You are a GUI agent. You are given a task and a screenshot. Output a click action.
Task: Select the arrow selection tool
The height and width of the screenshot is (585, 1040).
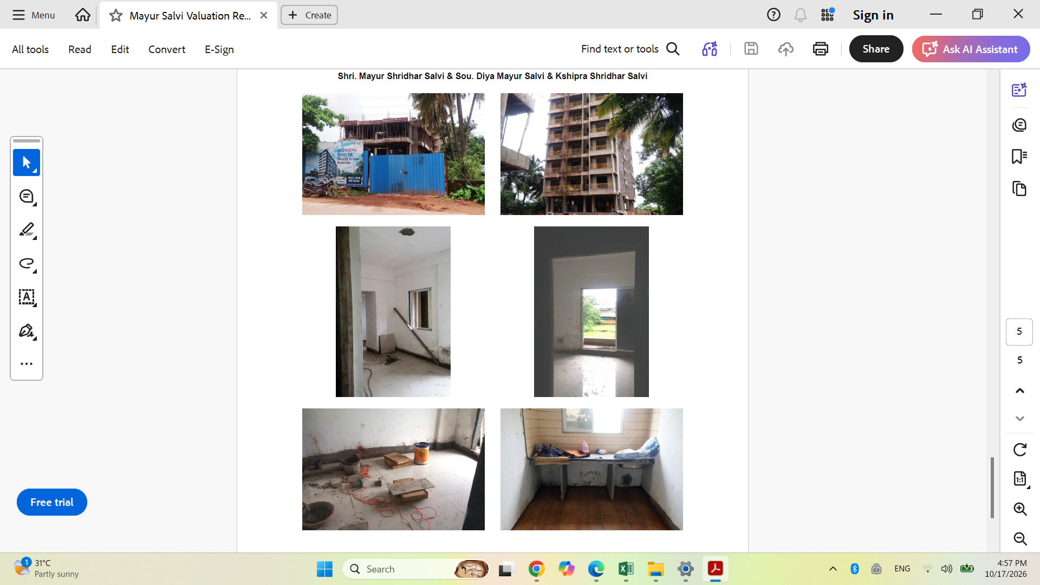[x=27, y=162]
